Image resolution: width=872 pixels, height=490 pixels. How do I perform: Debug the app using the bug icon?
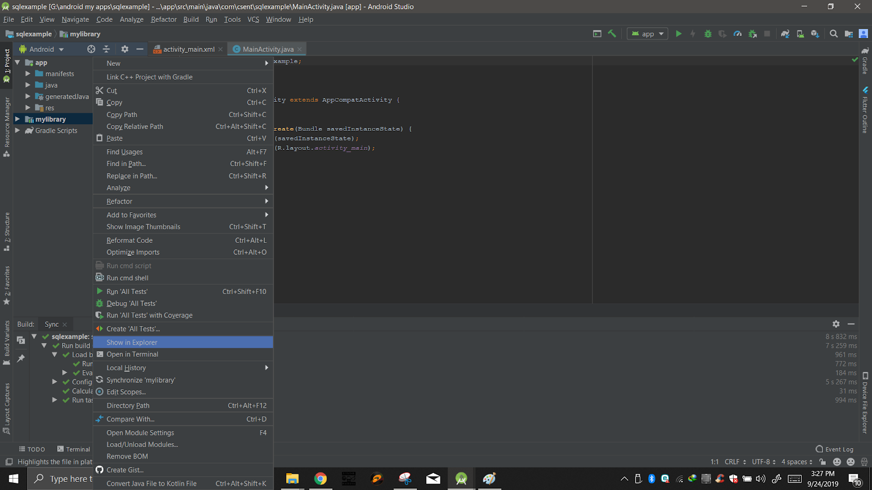pos(707,33)
